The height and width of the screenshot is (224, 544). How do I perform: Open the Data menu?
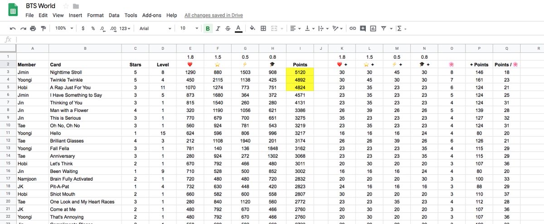[x=114, y=15]
